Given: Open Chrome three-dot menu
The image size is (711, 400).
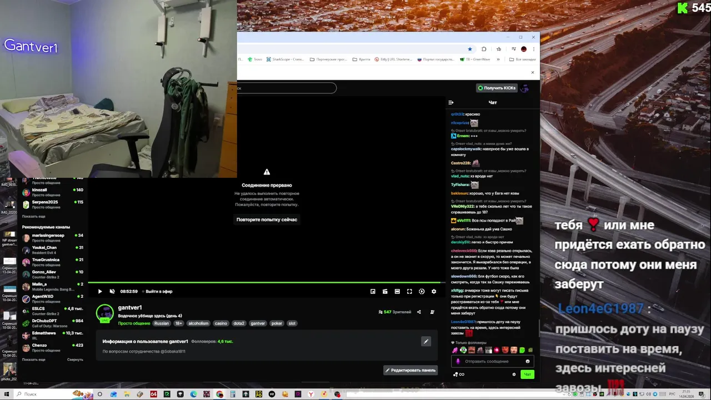Looking at the screenshot, I should pyautogui.click(x=533, y=49).
